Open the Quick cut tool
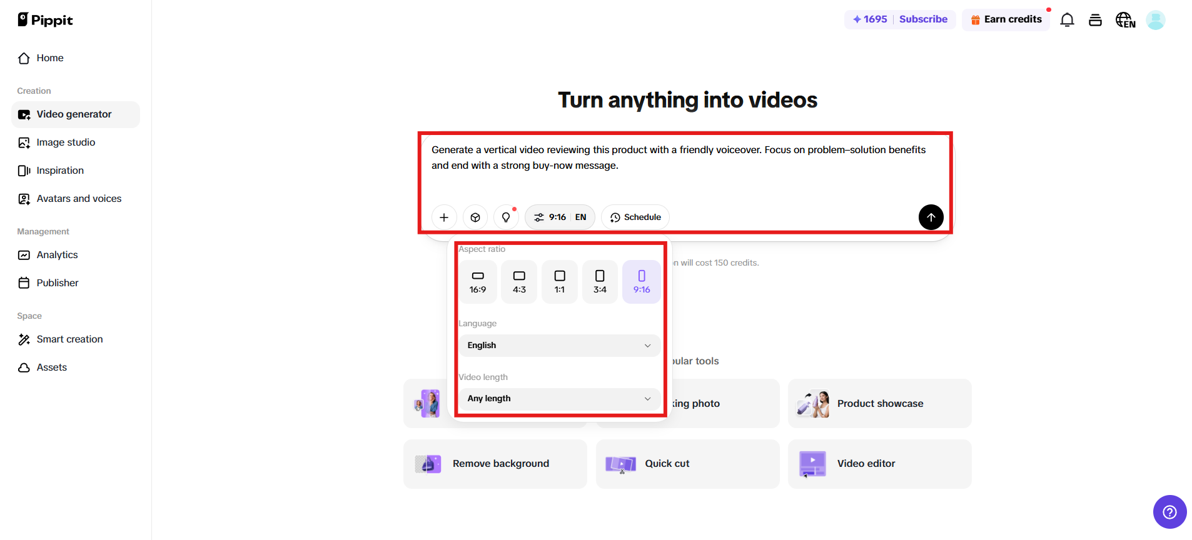1192x540 pixels. (x=688, y=464)
